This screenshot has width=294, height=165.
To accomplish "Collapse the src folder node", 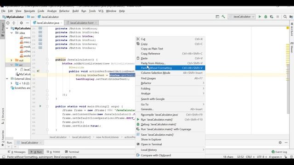I will coord(11,65).
